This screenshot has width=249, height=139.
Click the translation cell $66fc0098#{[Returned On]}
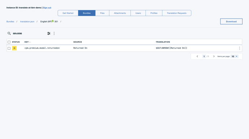(x=171, y=48)
